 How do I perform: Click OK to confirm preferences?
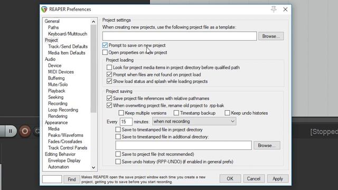coord(230,178)
